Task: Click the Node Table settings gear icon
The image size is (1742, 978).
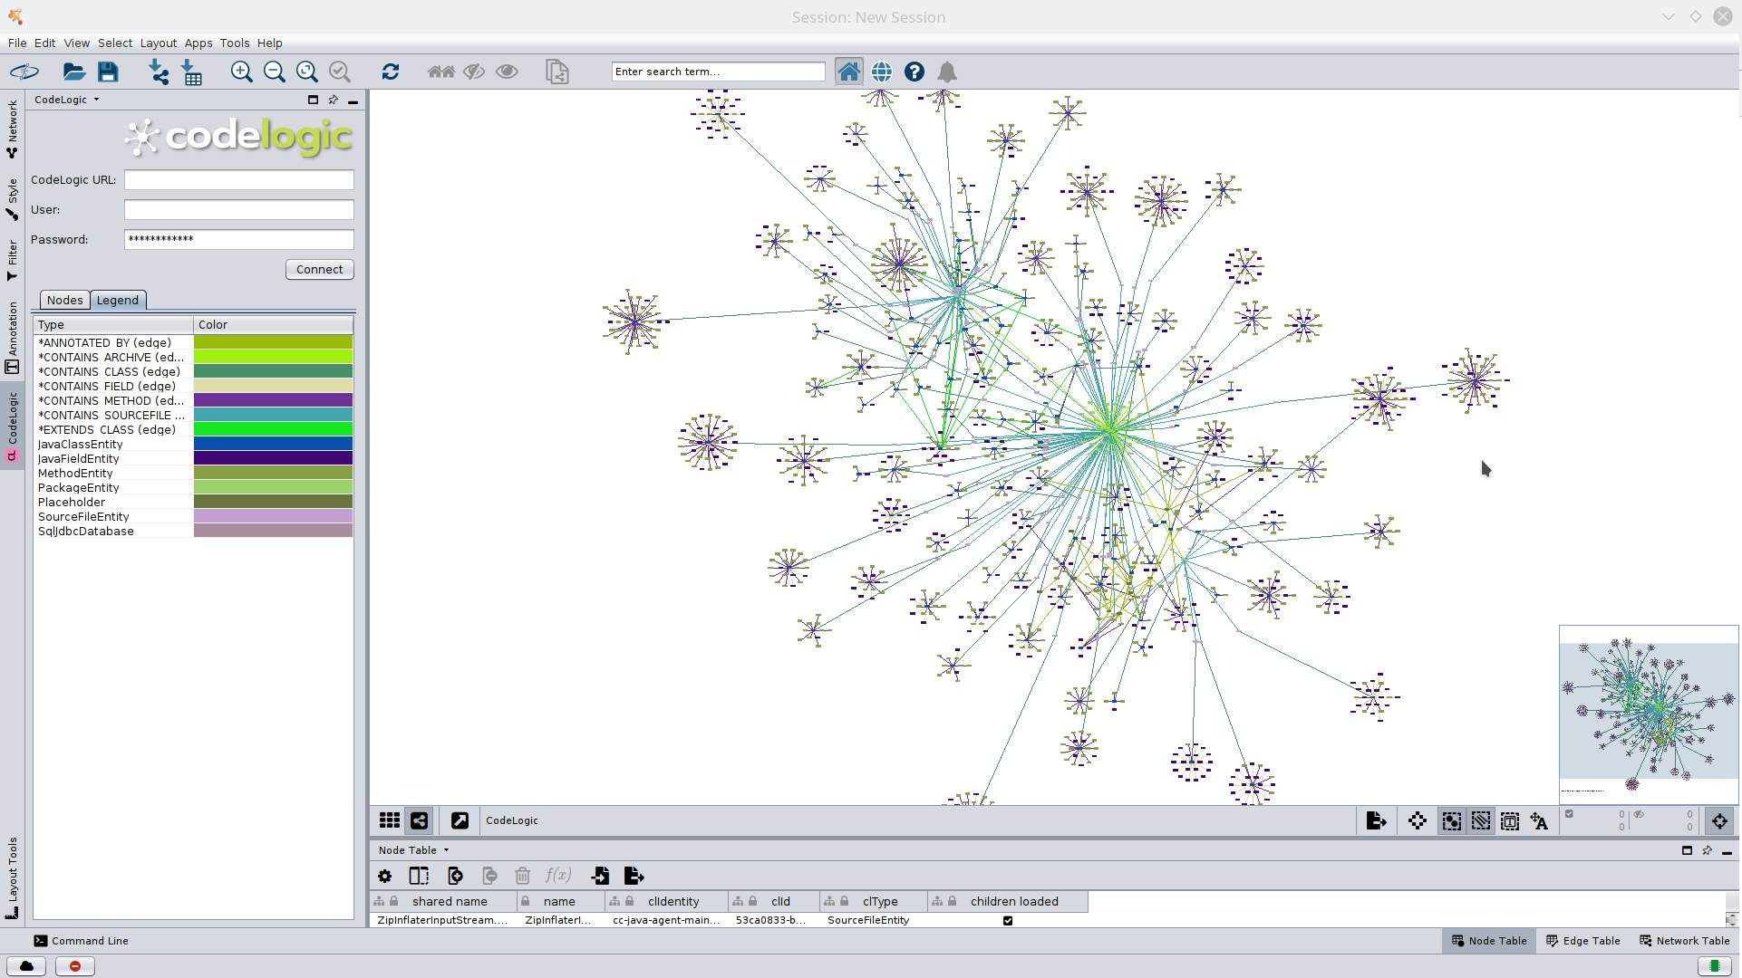Action: (385, 876)
